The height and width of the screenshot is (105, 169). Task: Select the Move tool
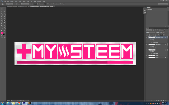tap(5, 9)
